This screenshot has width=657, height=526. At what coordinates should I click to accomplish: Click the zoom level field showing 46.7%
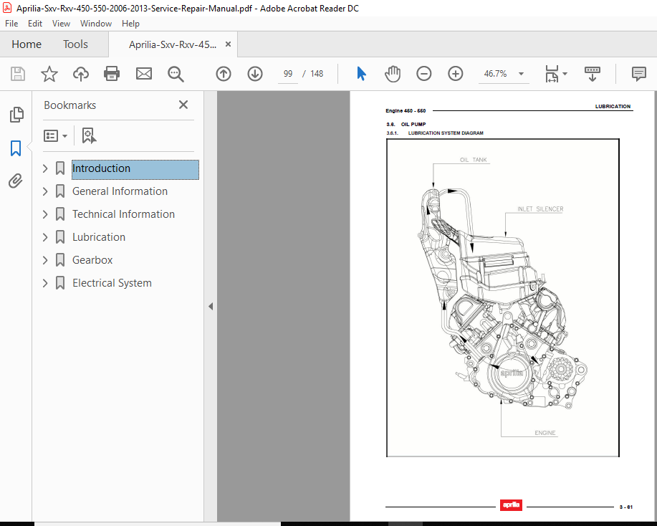click(495, 74)
